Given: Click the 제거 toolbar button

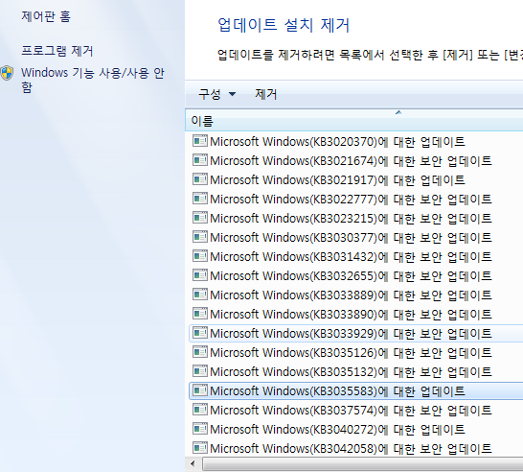Looking at the screenshot, I should 266,94.
